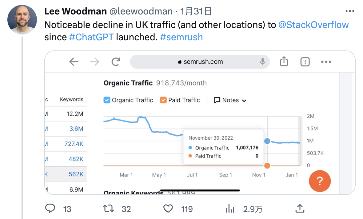Click the reply comment icon
Screen dimensions: 363x219
[x=50, y=209]
